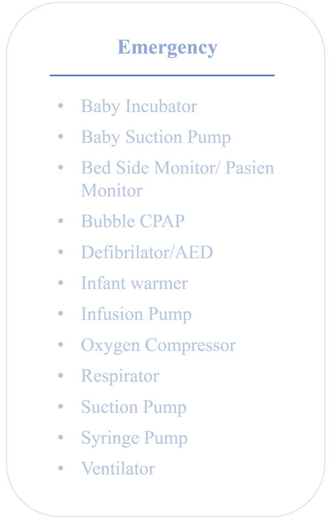Click the bullet next to Respirator
The height and width of the screenshot is (523, 332).
60,375
